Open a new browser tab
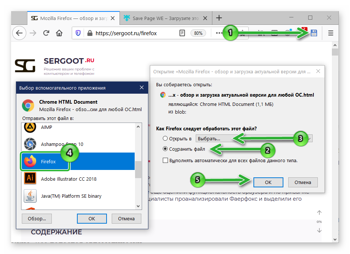Screen dimensions: 350x254 pyautogui.click(x=219, y=18)
